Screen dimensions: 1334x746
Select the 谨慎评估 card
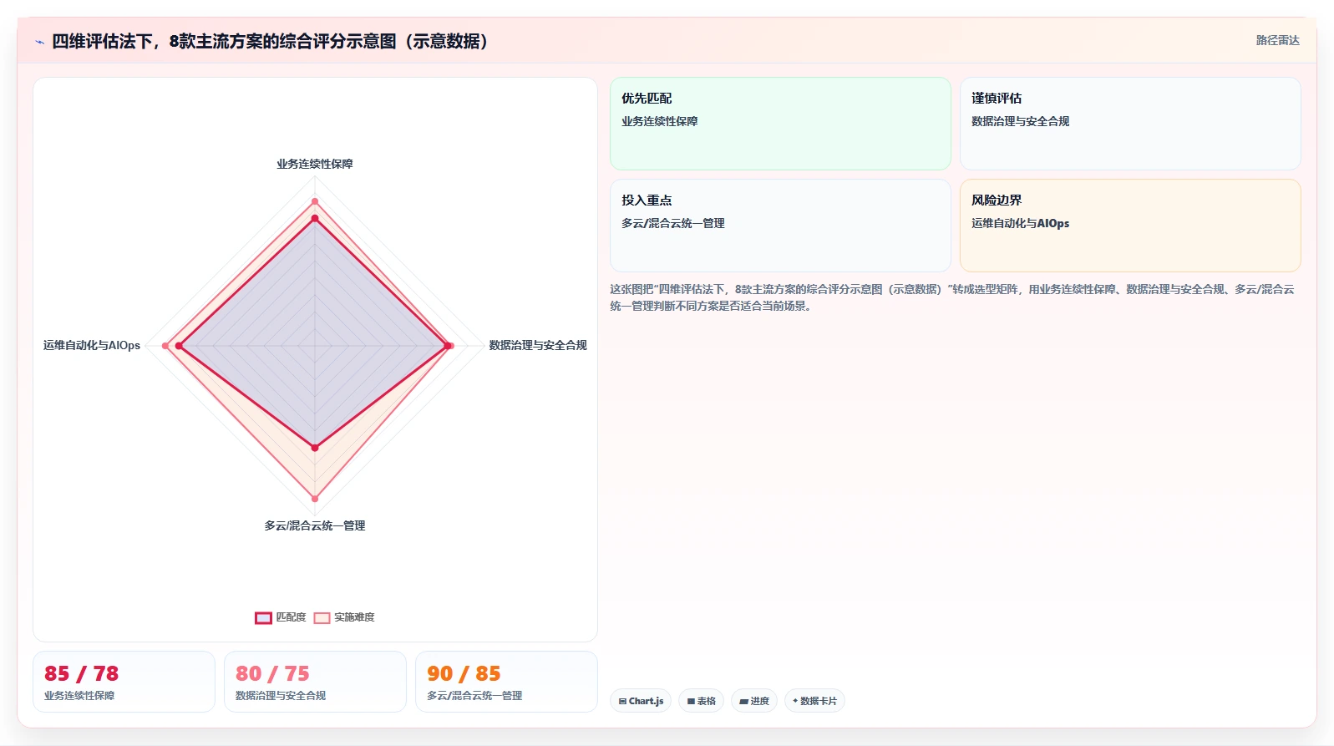pos(1130,124)
